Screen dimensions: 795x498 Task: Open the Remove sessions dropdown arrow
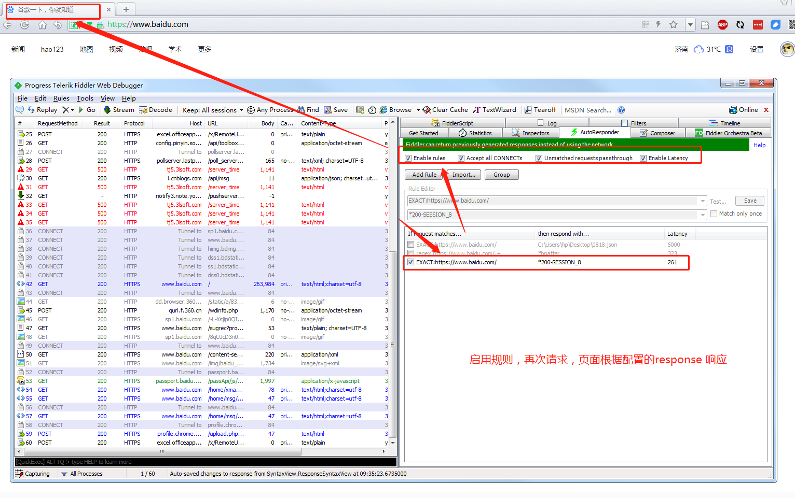[x=73, y=110]
